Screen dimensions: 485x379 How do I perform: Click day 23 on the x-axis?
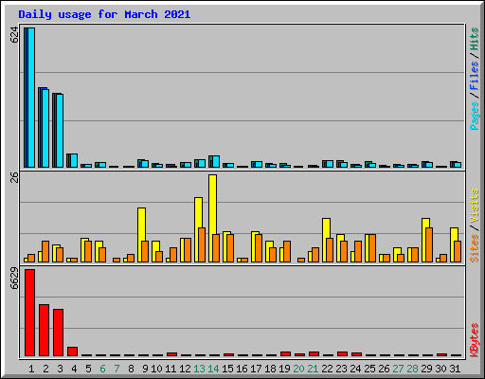tap(341, 369)
